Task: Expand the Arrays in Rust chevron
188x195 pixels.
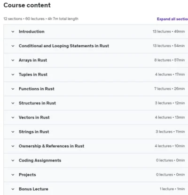Action: [13, 60]
